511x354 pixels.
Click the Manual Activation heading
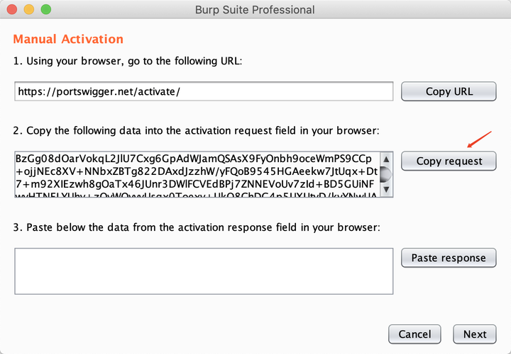tap(68, 39)
